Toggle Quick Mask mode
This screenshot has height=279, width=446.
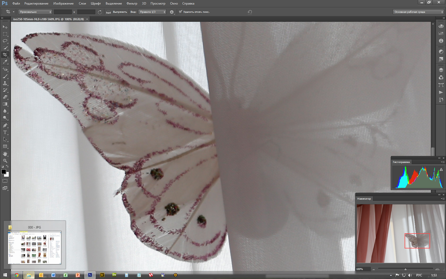tap(5, 181)
